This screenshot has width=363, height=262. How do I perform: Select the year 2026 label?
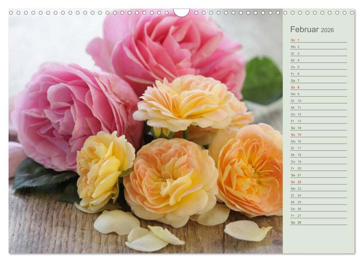pyautogui.click(x=328, y=30)
